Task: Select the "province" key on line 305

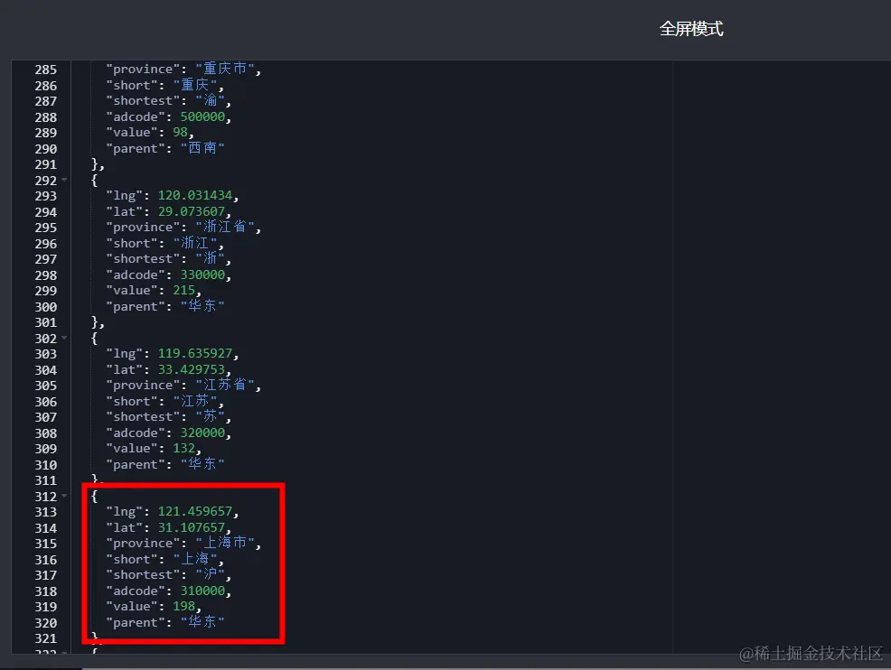Action: pyautogui.click(x=143, y=385)
